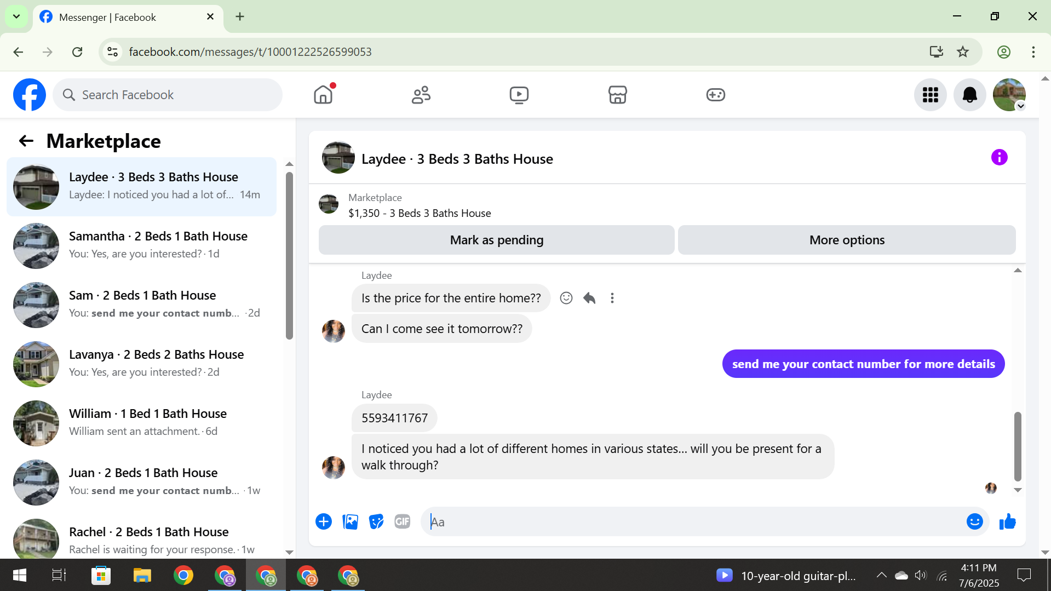Open the Facebook apps grid menu

point(930,95)
